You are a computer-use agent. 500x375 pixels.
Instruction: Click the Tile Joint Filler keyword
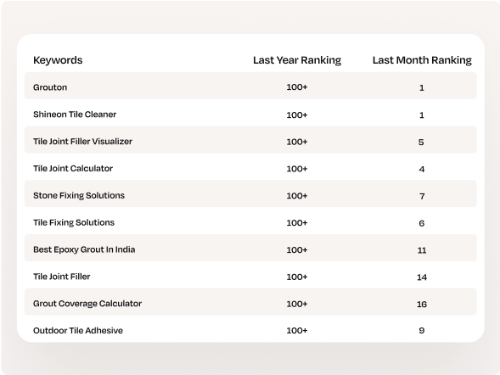point(61,277)
